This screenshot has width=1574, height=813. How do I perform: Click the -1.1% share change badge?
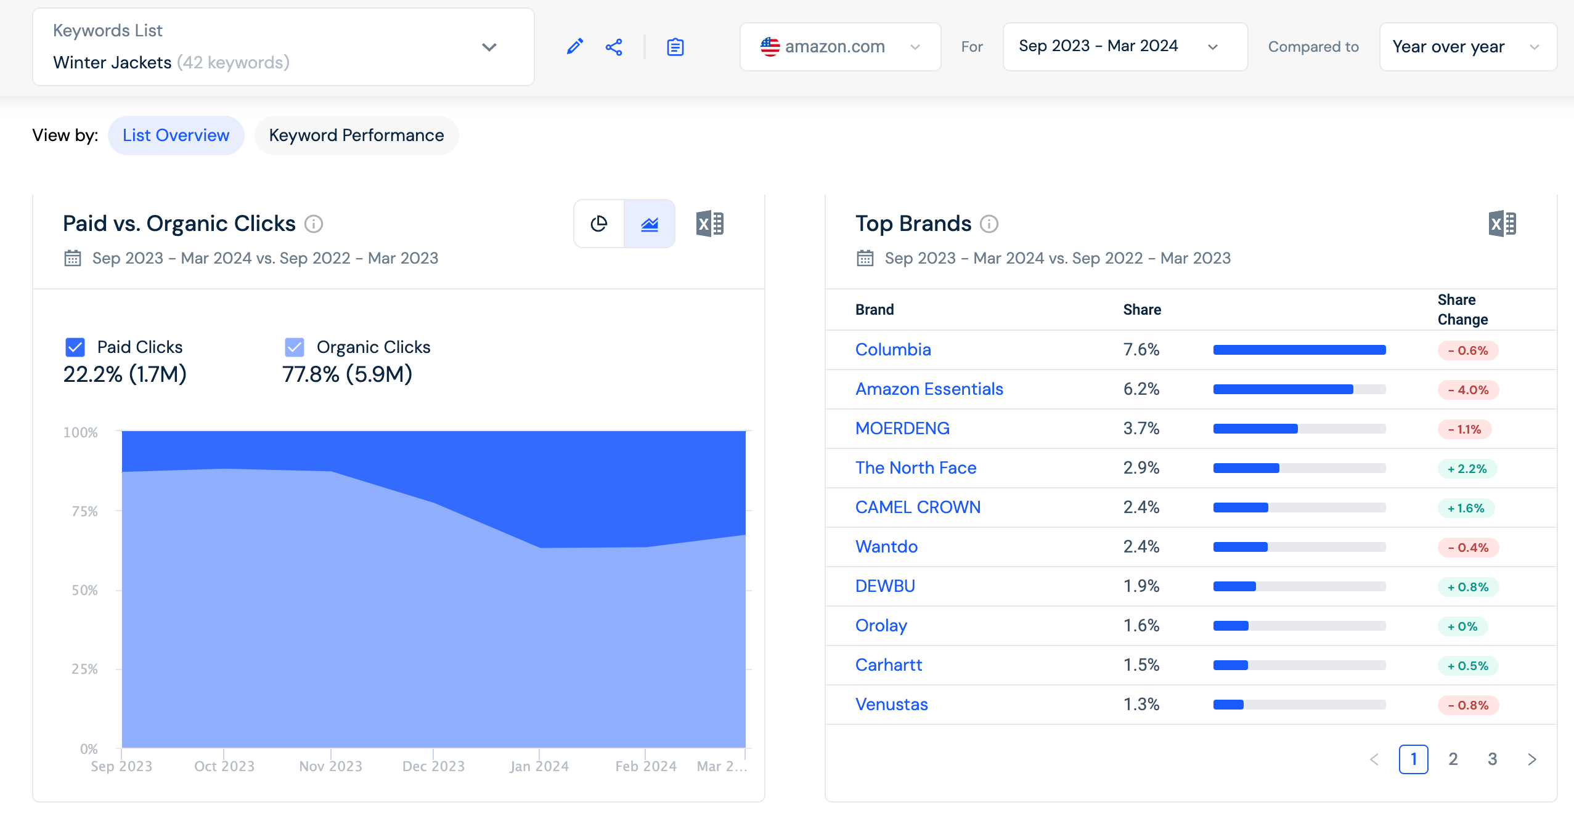(x=1464, y=429)
